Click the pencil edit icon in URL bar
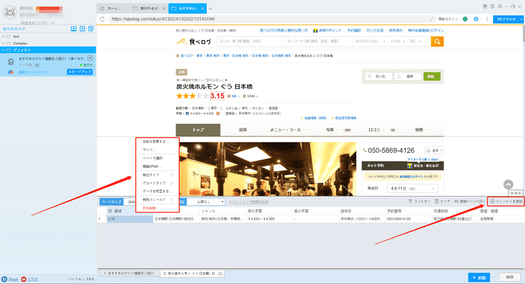 pos(432,19)
